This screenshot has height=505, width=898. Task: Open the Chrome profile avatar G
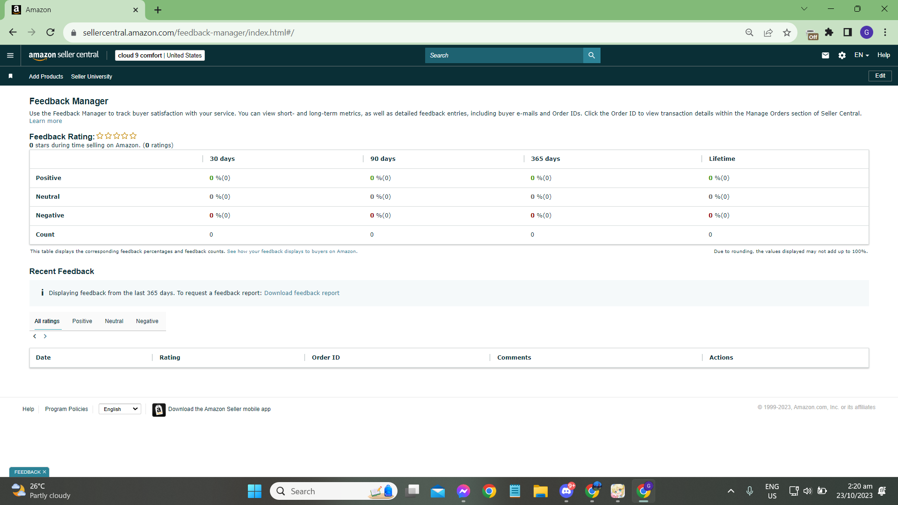tap(867, 32)
